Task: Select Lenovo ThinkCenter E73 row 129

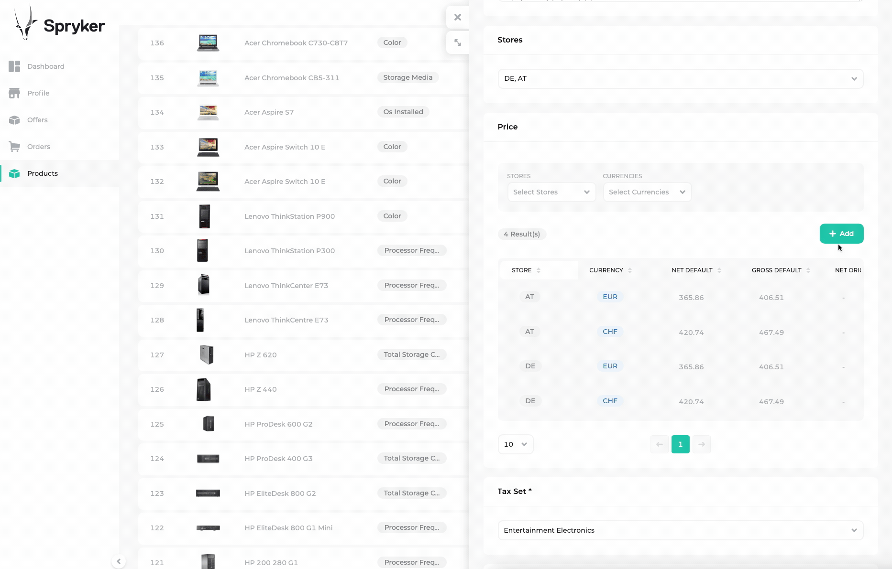Action: 304,285
